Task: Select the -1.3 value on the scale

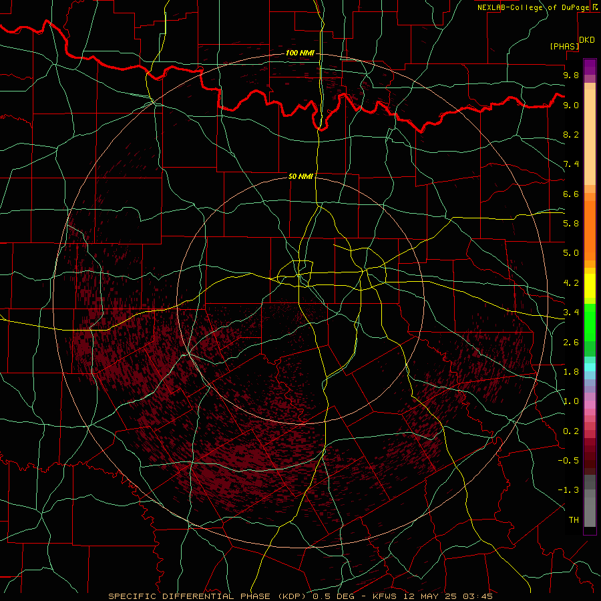Action: click(568, 490)
